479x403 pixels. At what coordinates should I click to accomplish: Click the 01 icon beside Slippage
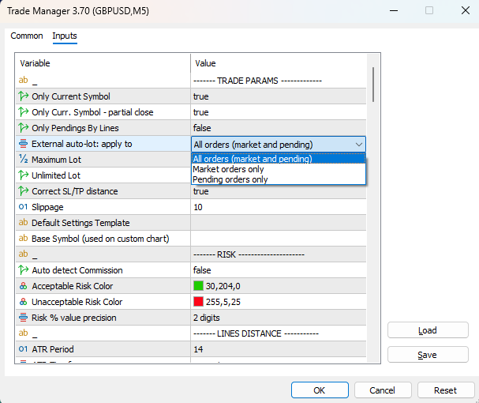[23, 207]
